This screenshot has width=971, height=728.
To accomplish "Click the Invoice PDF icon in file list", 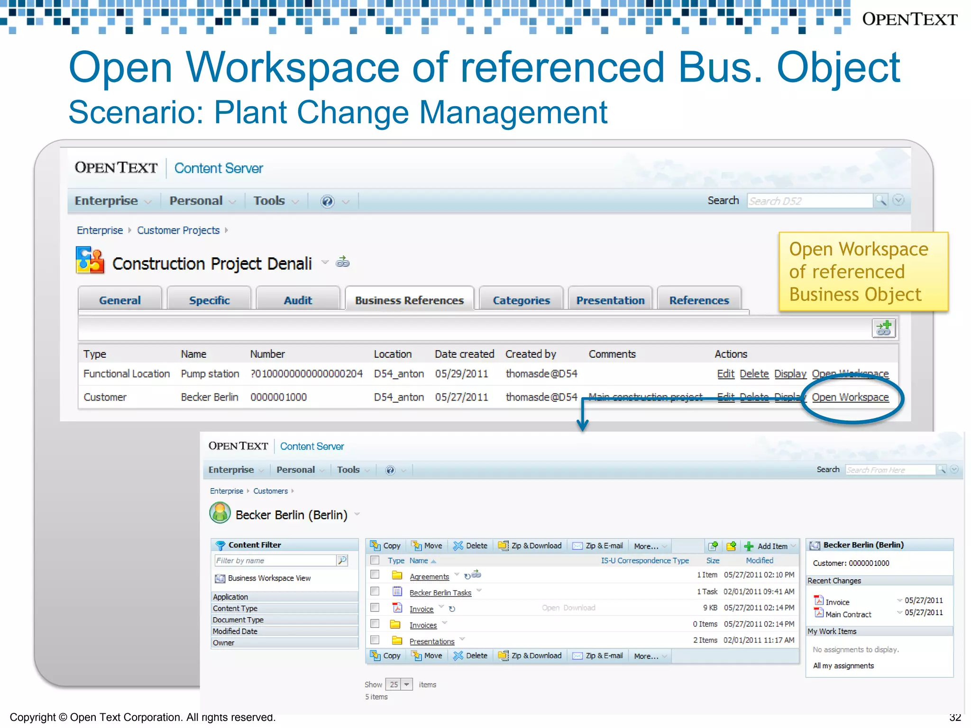I will [397, 608].
